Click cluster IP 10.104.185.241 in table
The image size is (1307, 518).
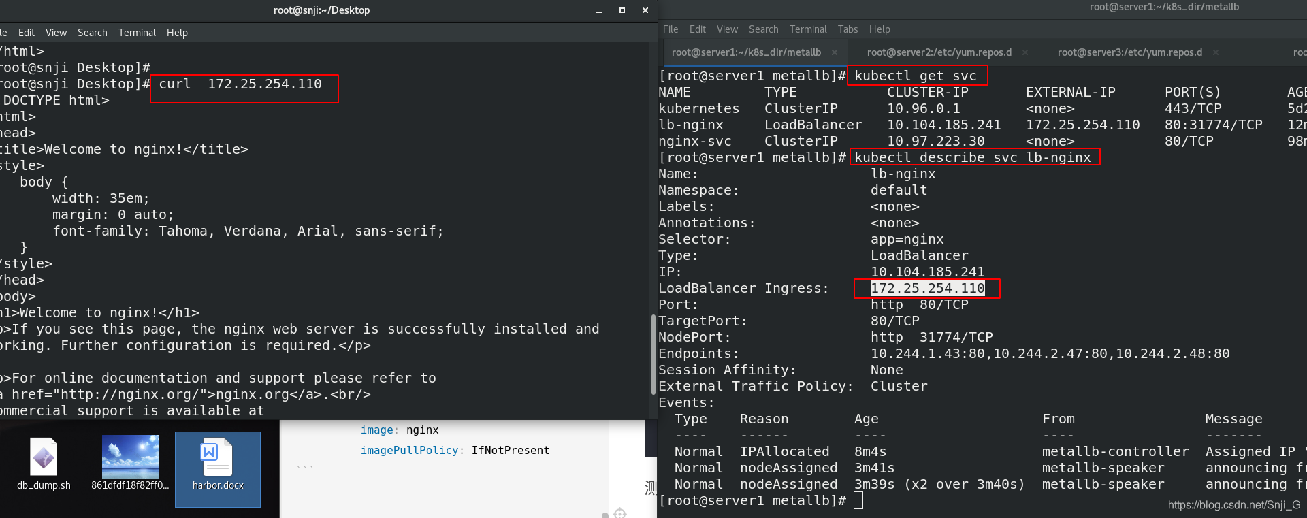[943, 125]
